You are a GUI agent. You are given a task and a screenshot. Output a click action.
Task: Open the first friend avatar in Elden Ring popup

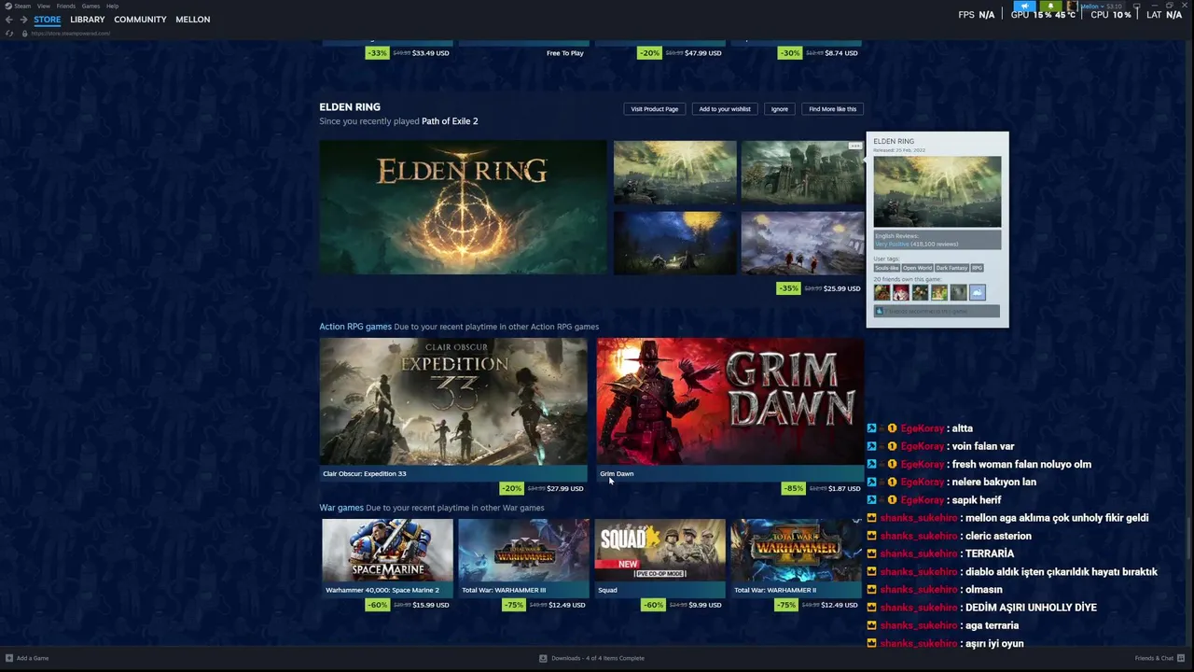tap(882, 292)
